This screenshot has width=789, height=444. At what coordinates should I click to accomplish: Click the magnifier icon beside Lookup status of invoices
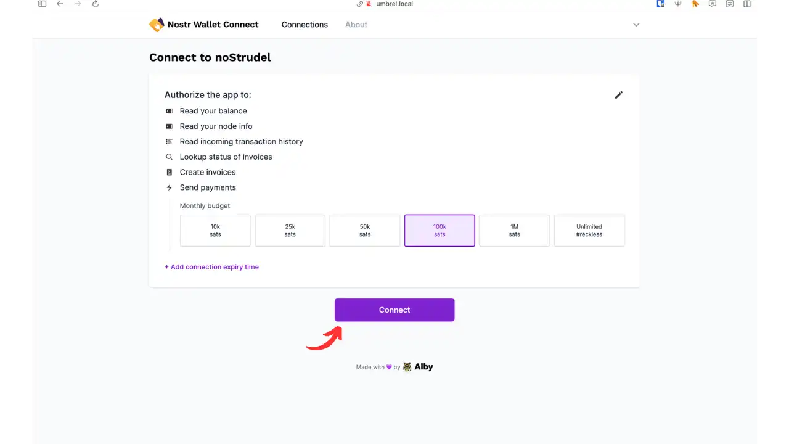click(169, 157)
